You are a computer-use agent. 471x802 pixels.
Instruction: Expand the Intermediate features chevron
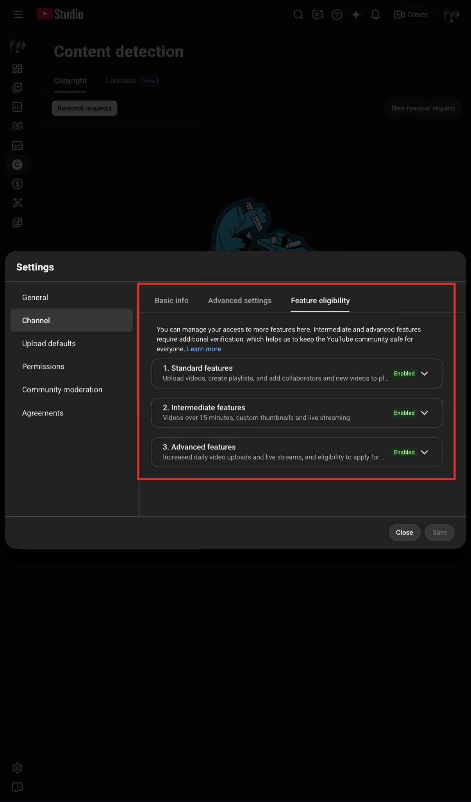[x=425, y=413]
